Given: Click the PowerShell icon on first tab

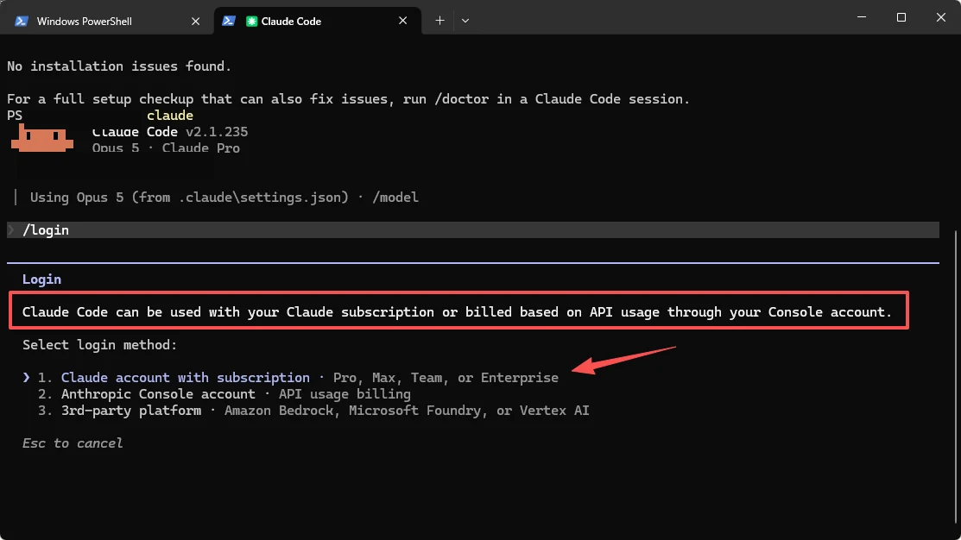Looking at the screenshot, I should [x=22, y=21].
